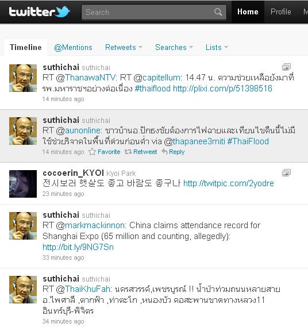Viewport: 308px width, 327px height.
Task: Click the search magnifier icon
Action: point(218,12)
